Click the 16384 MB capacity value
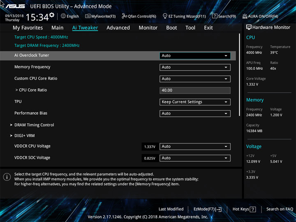 coord(254,131)
